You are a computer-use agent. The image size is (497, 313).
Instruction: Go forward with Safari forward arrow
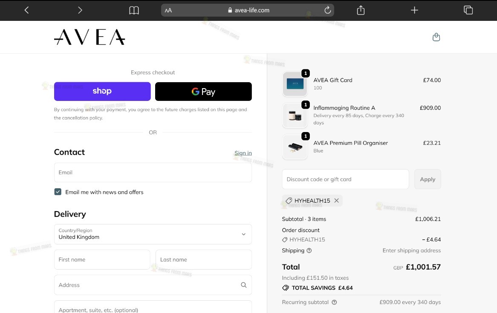[80, 10]
